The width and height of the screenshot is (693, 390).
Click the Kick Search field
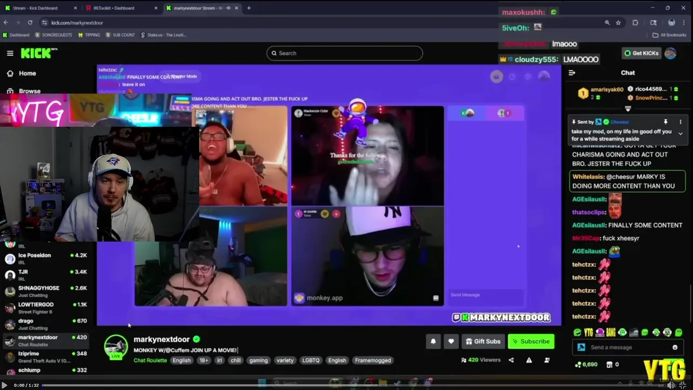344,53
